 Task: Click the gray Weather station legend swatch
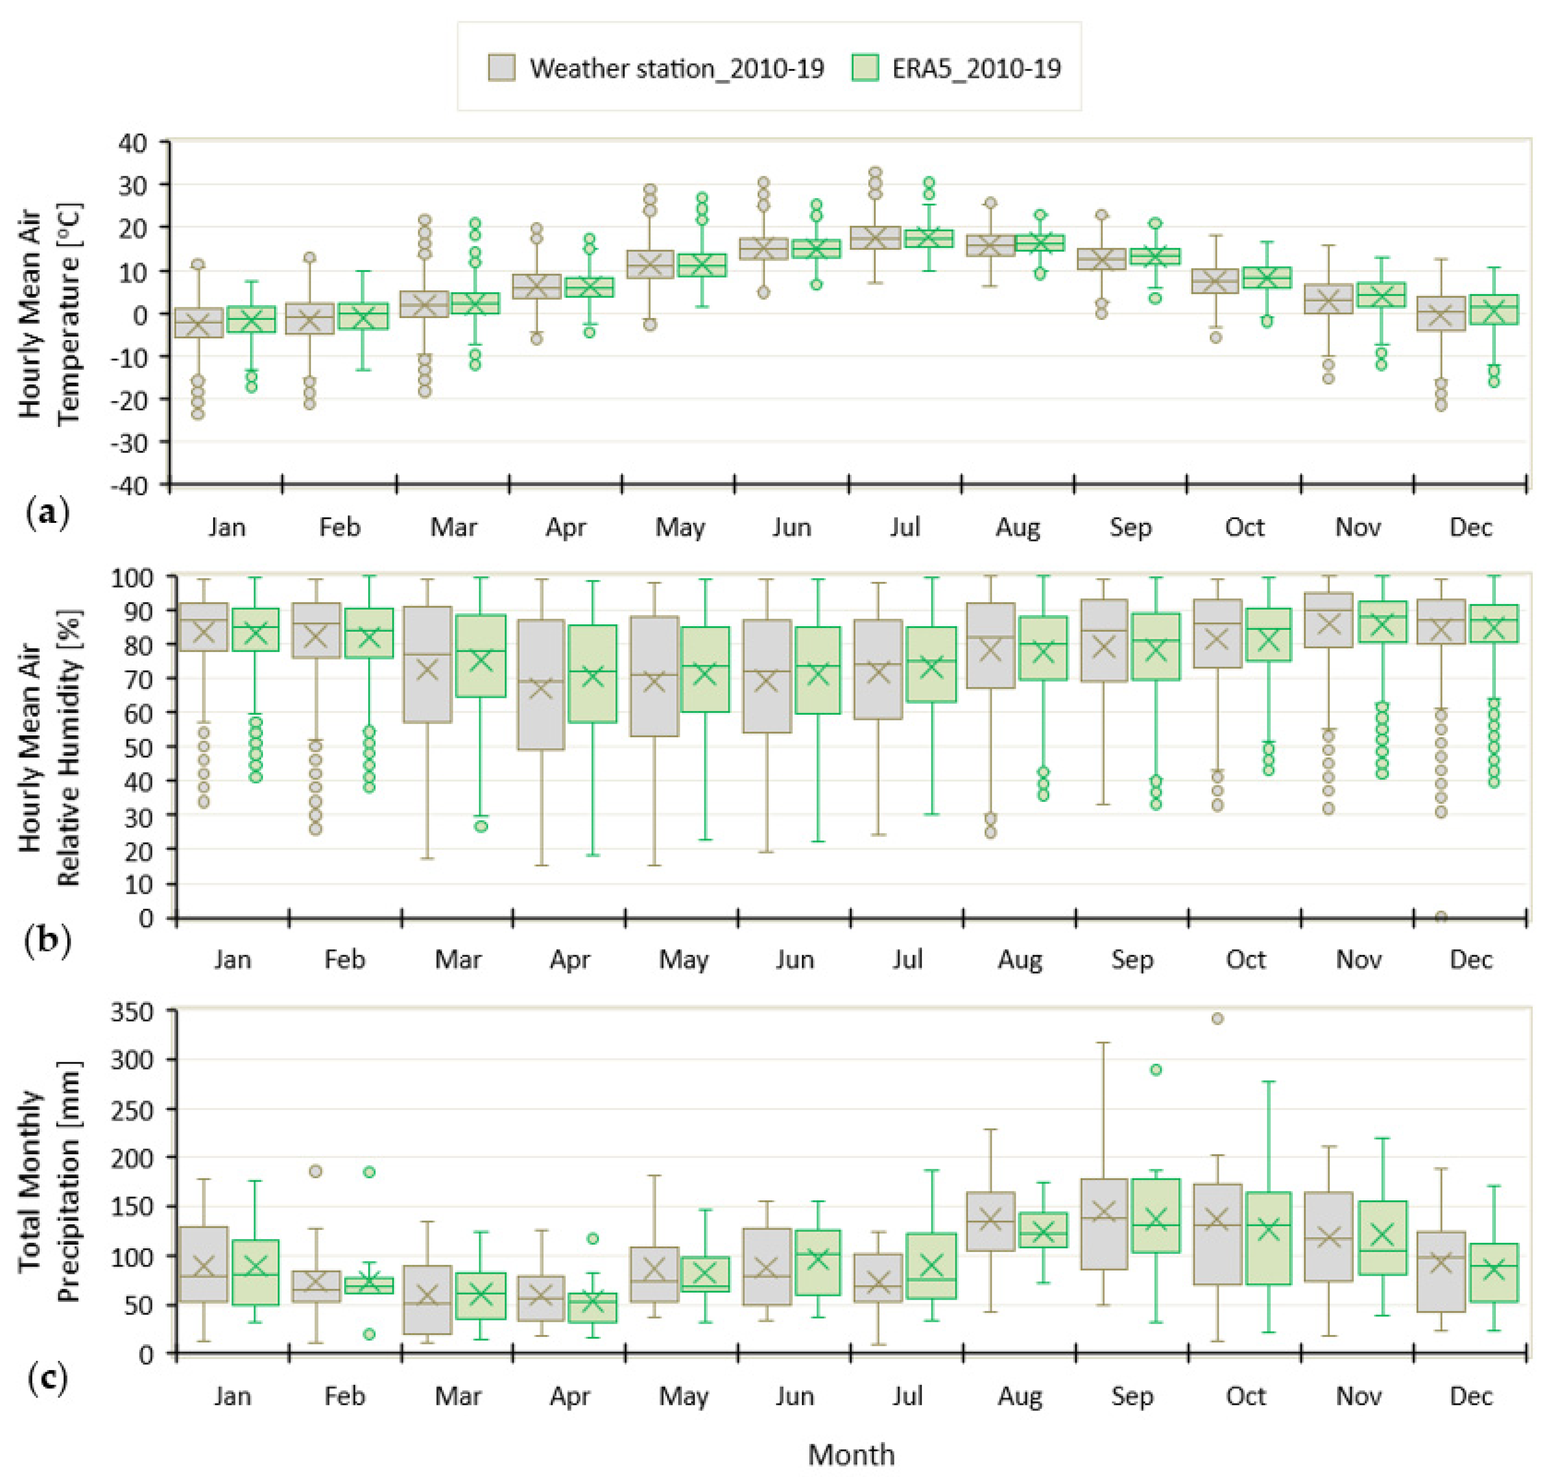(502, 68)
